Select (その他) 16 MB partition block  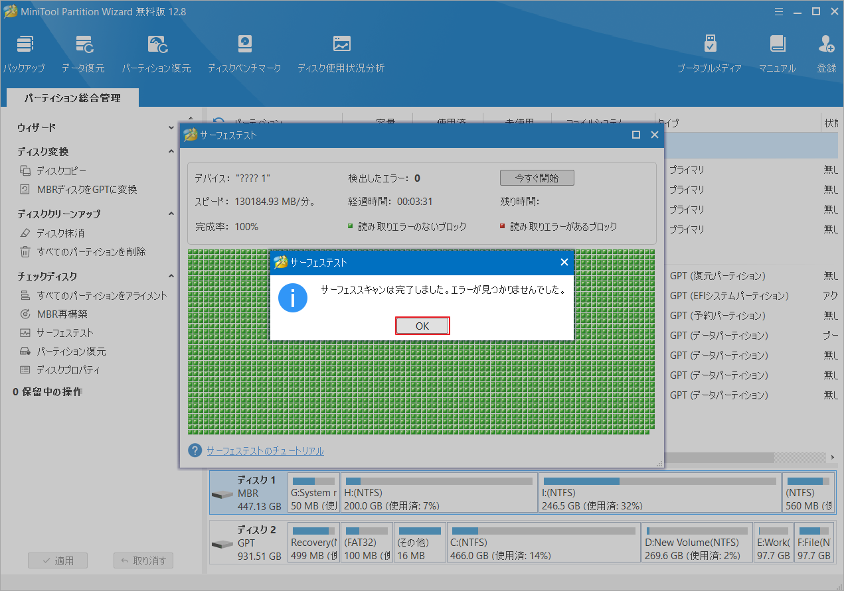pos(420,542)
